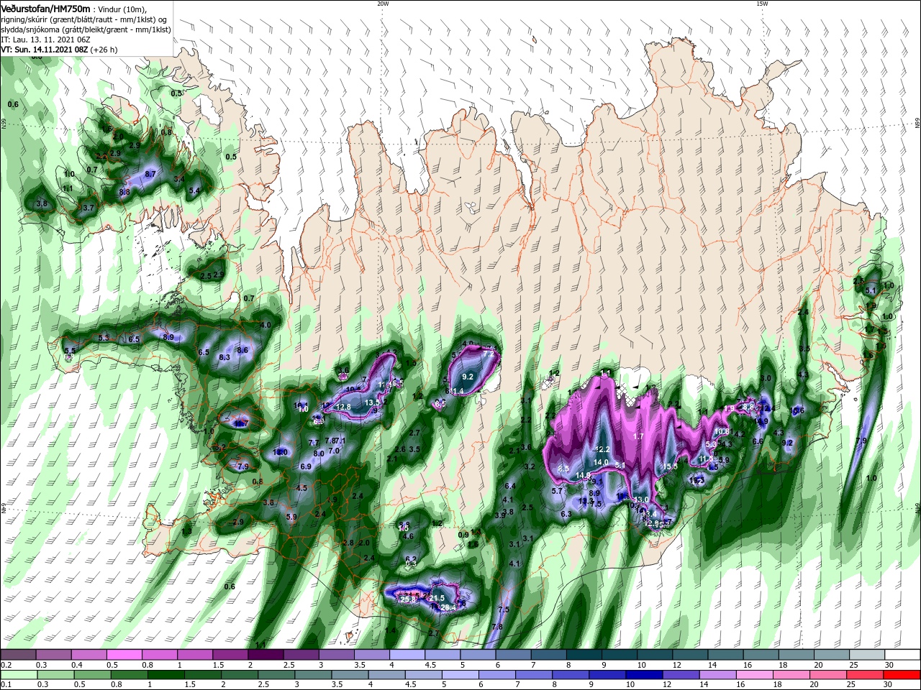Click the '15W' longitude label
Image resolution: width=921 pixels, height=690 pixels.
762,4
